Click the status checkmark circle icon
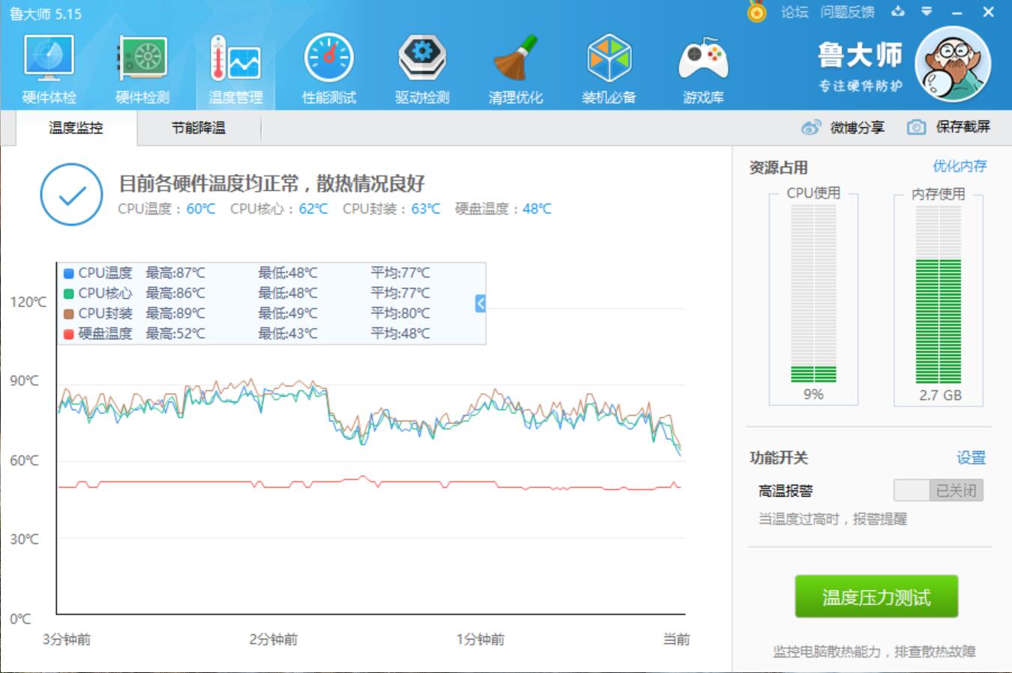Viewport: 1012px width, 673px height. 71,195
